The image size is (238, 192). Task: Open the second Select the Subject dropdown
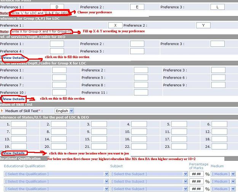coord(149,181)
